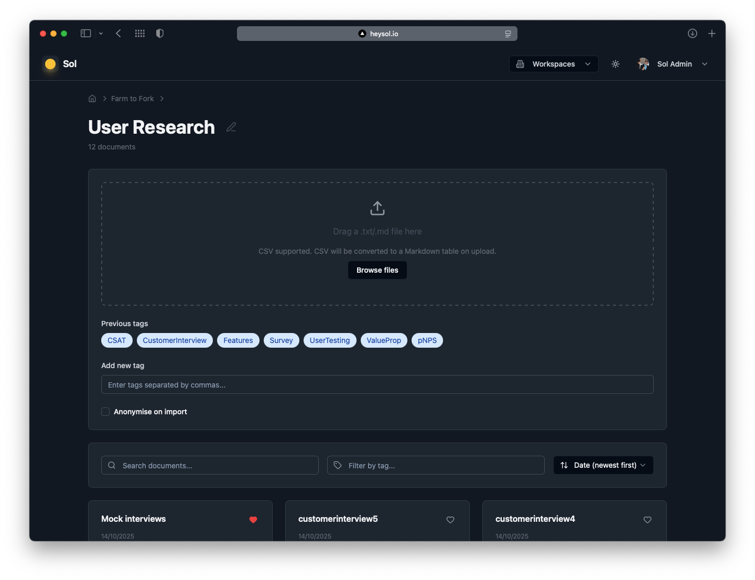This screenshot has height=580, width=755.
Task: Navigate to Farm to Fork breadcrumb
Action: [x=132, y=99]
